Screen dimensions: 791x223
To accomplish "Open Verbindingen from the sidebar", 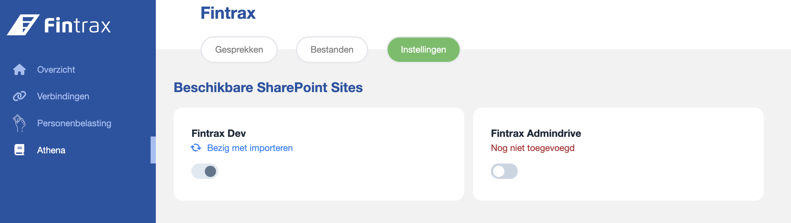I will pos(63,96).
